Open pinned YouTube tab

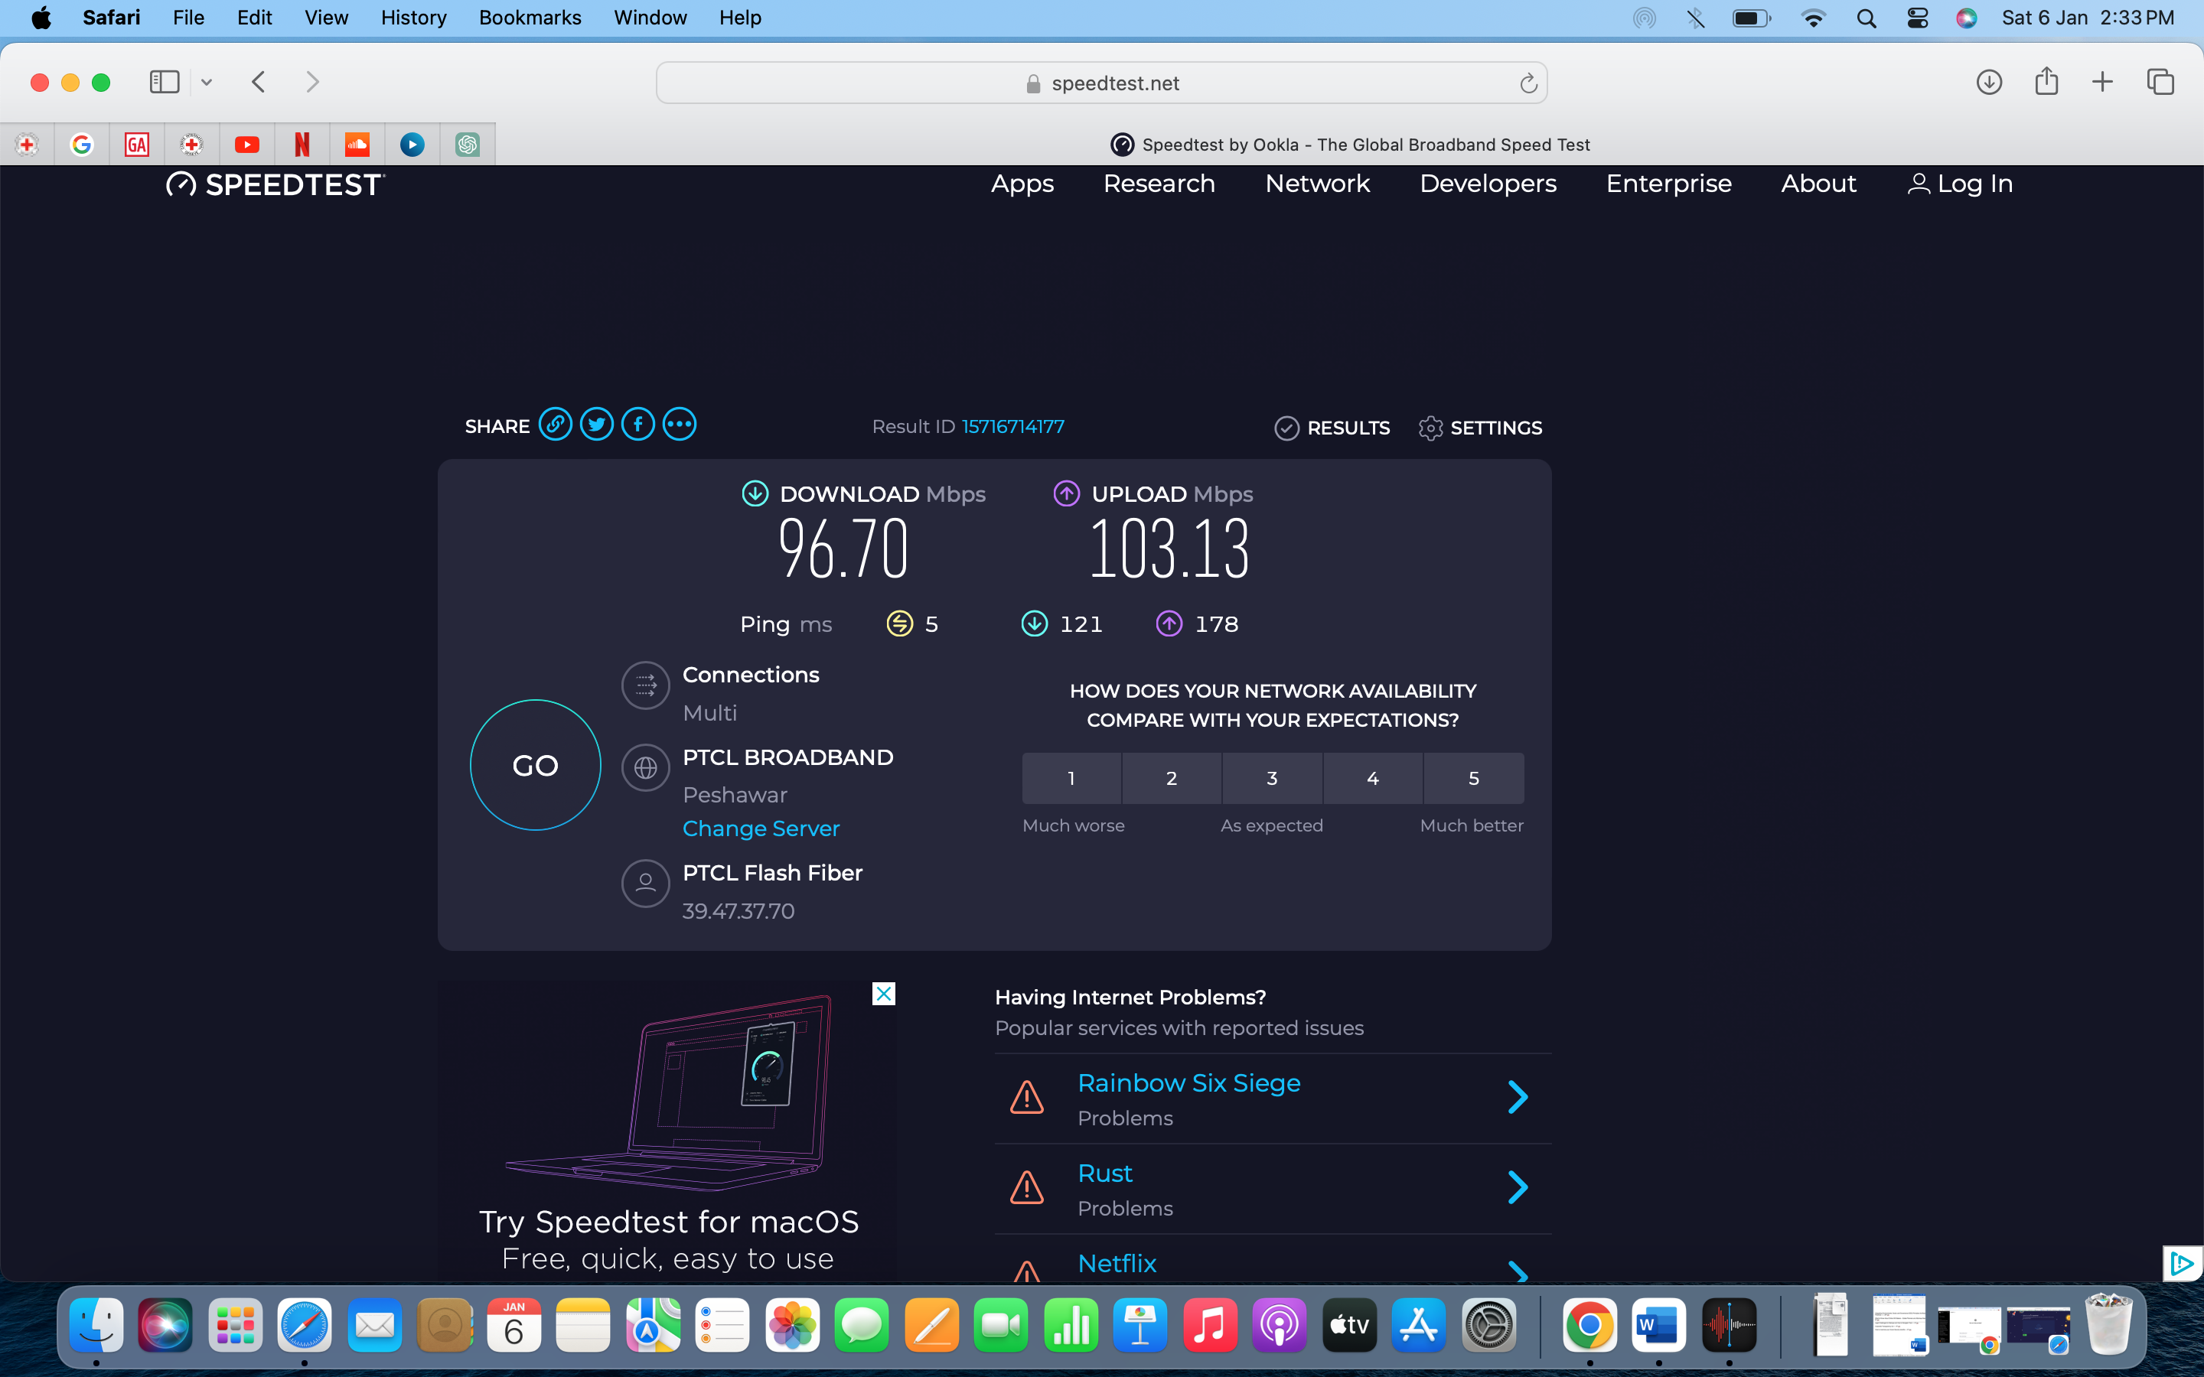click(x=247, y=144)
